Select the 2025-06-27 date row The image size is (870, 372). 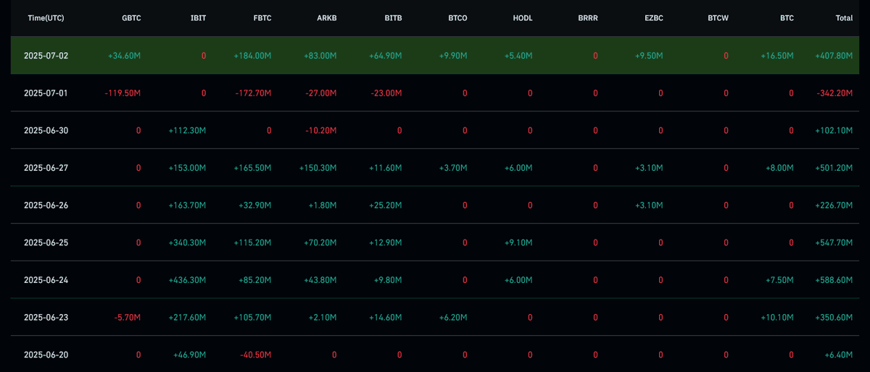click(435, 168)
